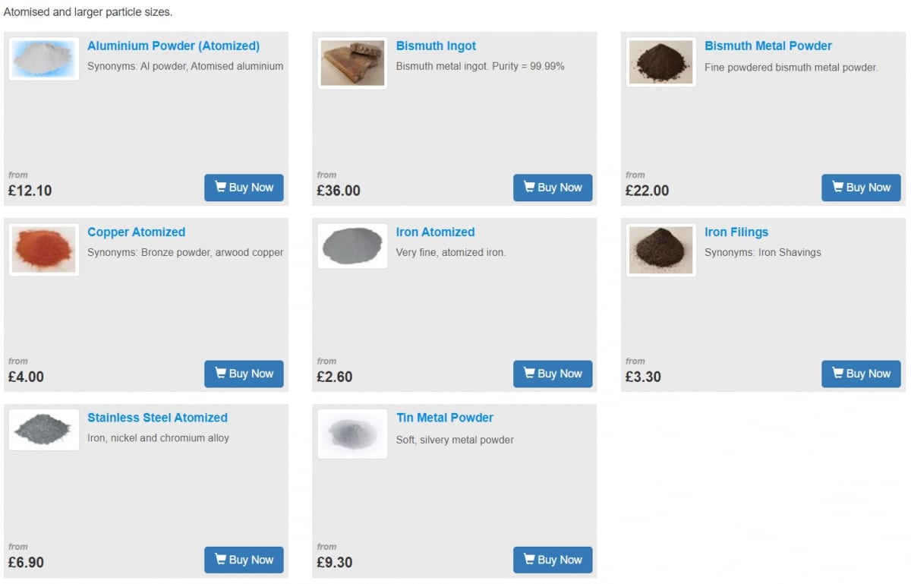This screenshot has width=911, height=584.
Task: Click Buy Now for Bismuth Ingot
Action: point(553,188)
